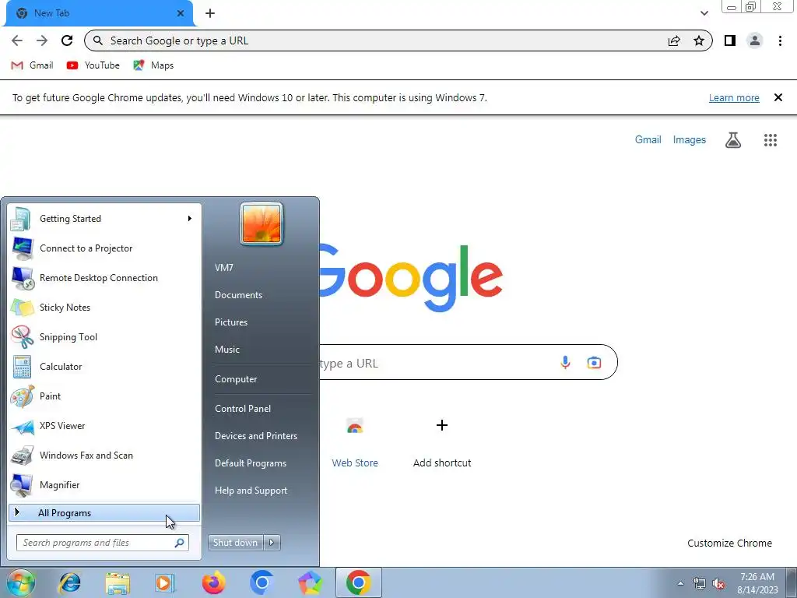Dismiss the Windows 7 update notice
This screenshot has height=598, width=797.
[x=778, y=97]
